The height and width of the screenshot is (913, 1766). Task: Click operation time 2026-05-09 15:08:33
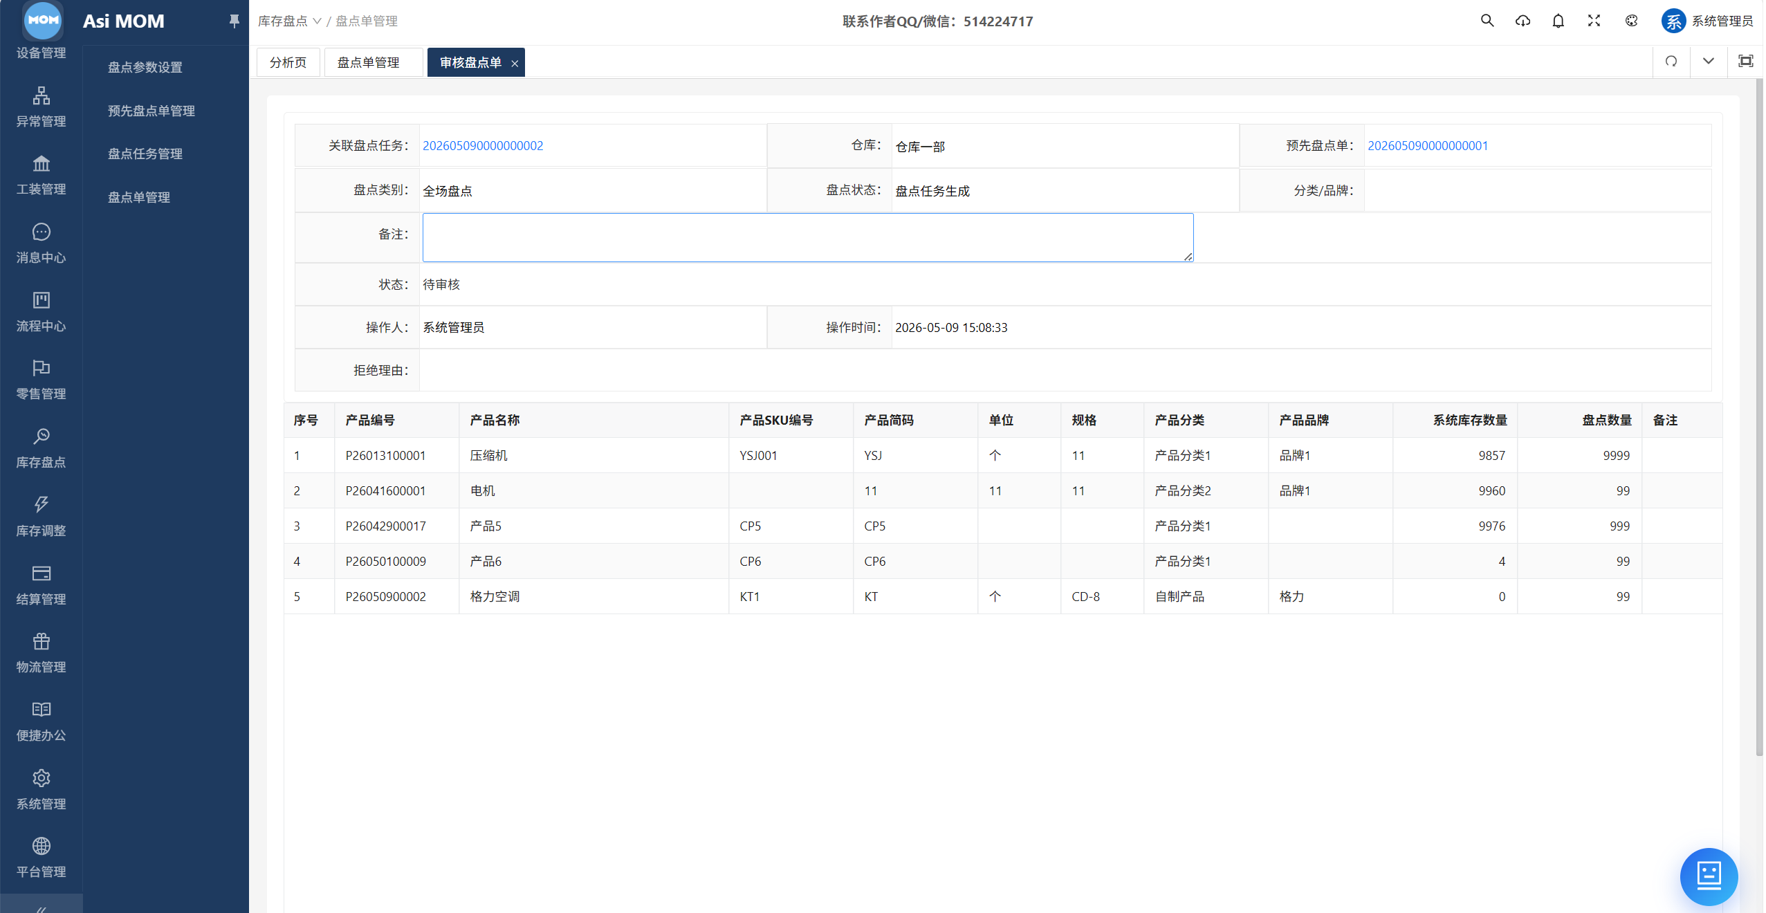[951, 328]
